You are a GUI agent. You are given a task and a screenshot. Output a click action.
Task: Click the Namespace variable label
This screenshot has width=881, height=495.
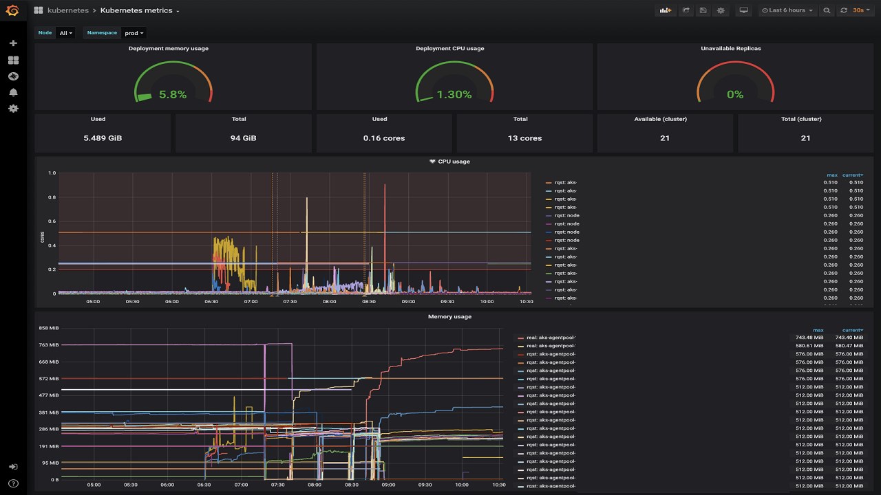(x=102, y=33)
